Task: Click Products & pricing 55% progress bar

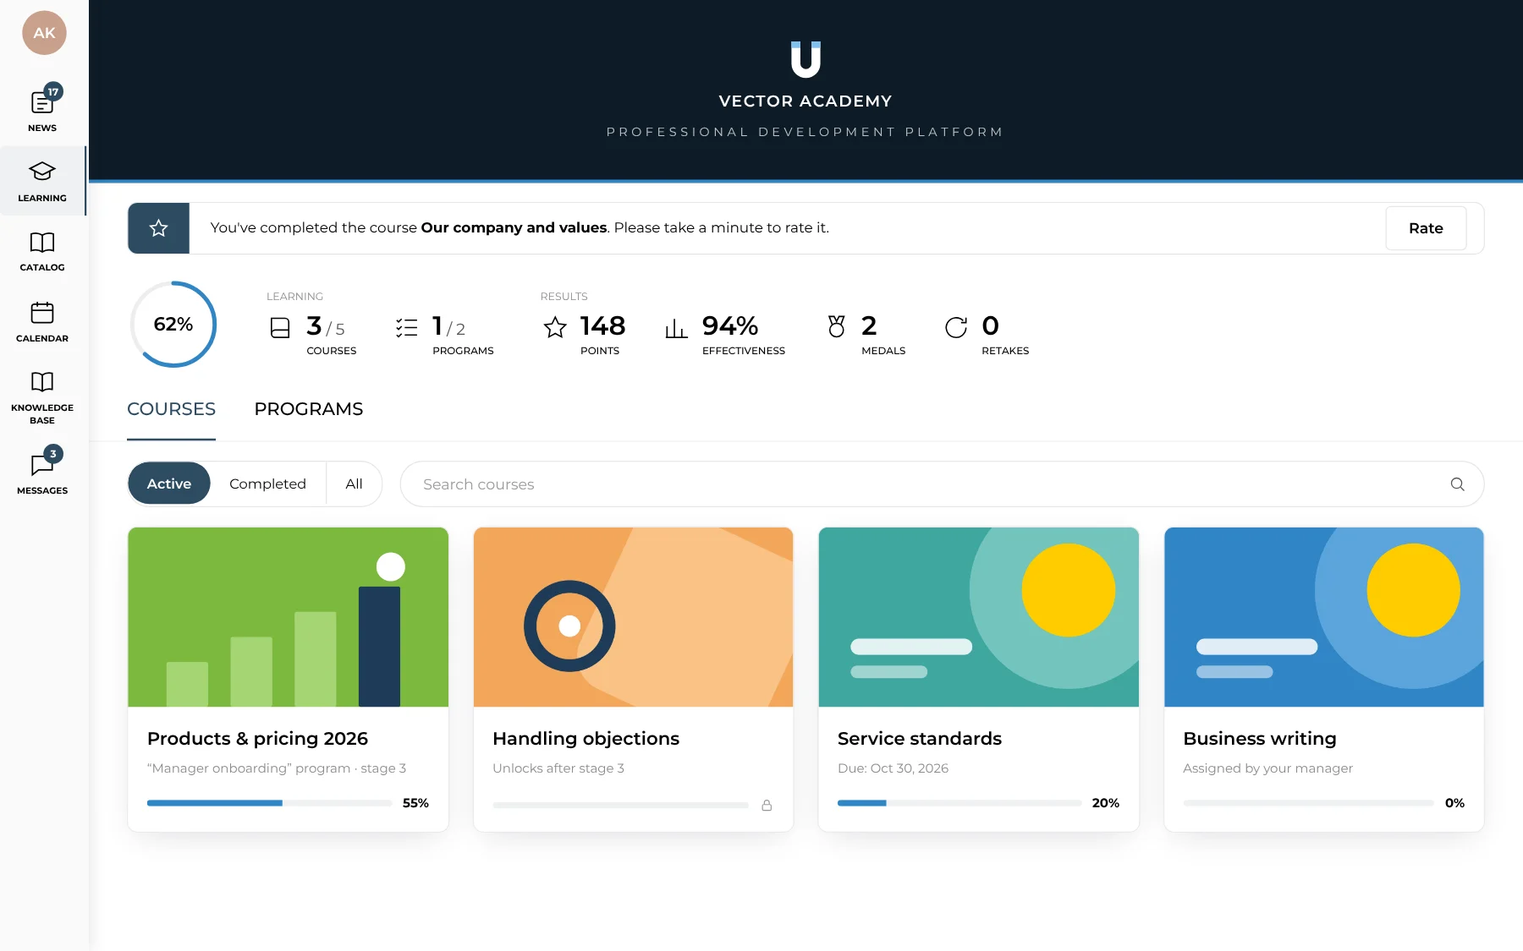Action: tap(269, 803)
